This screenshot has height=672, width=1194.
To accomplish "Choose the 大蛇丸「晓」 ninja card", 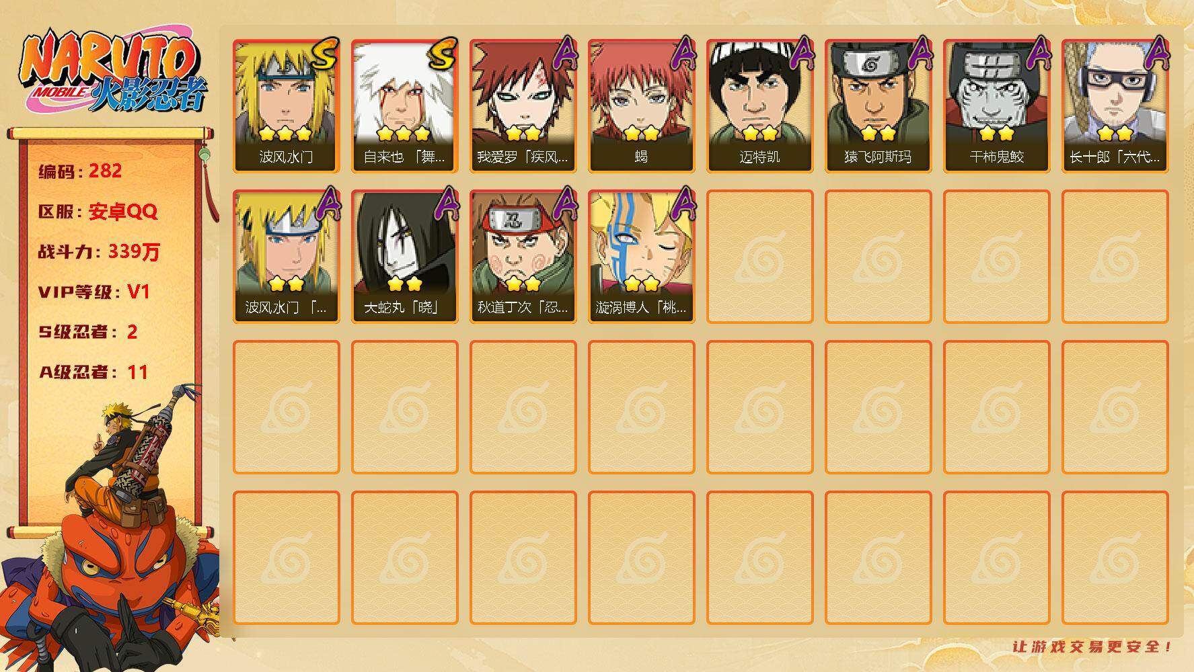I will (405, 257).
